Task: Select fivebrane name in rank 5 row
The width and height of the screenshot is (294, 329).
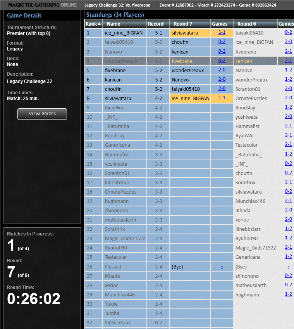Action: [115, 71]
